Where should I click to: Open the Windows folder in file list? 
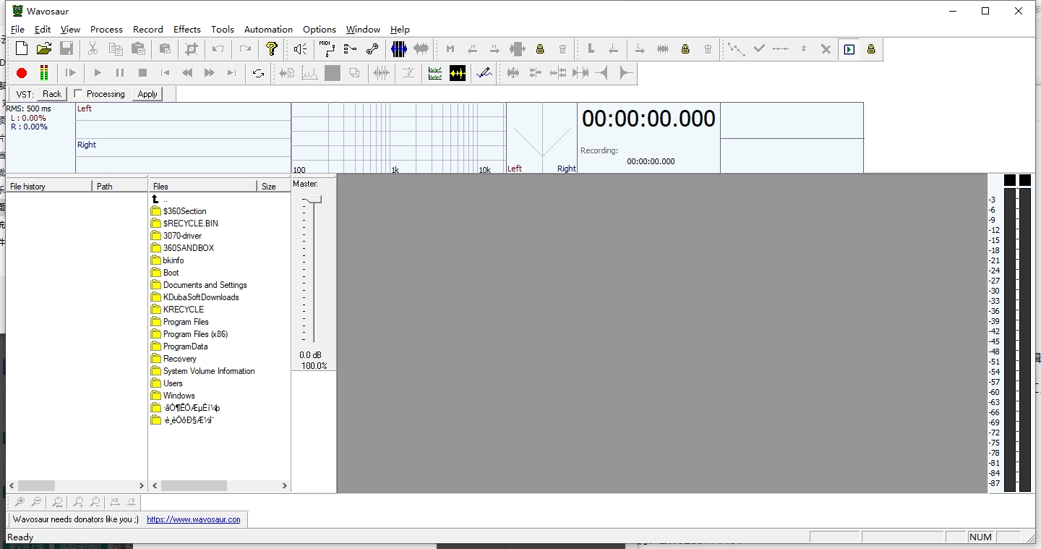click(x=179, y=396)
